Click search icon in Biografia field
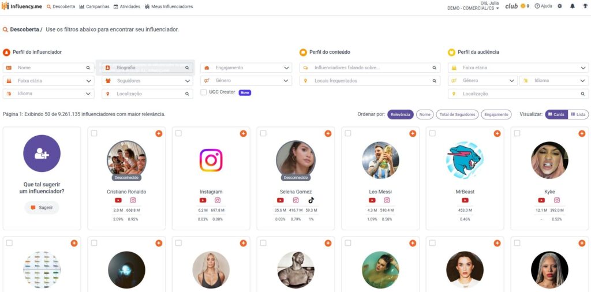The width and height of the screenshot is (591, 292). (x=187, y=68)
